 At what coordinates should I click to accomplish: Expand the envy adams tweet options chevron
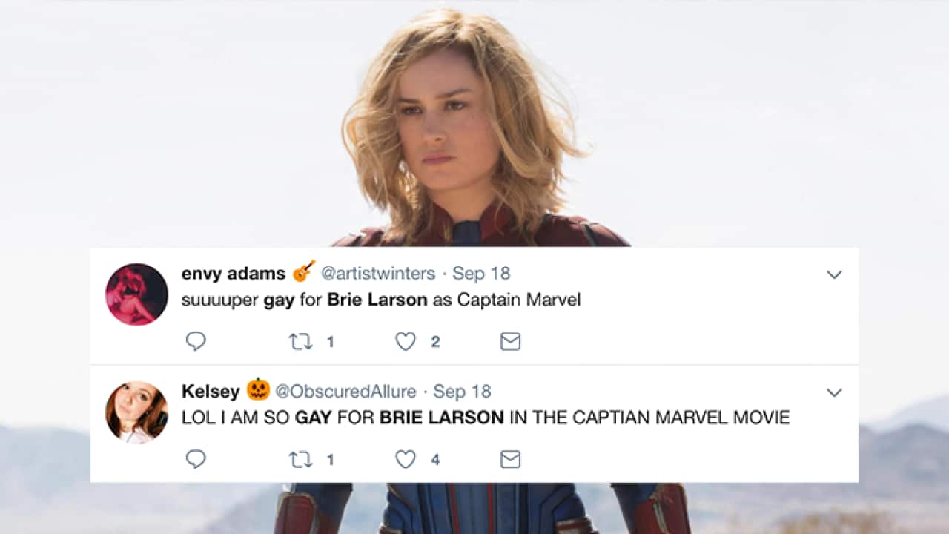pyautogui.click(x=834, y=274)
